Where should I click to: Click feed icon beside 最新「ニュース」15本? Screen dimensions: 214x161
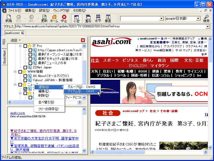click(35, 63)
